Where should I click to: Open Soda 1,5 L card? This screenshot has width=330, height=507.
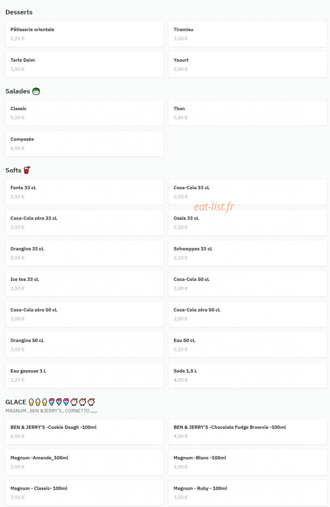click(x=248, y=375)
